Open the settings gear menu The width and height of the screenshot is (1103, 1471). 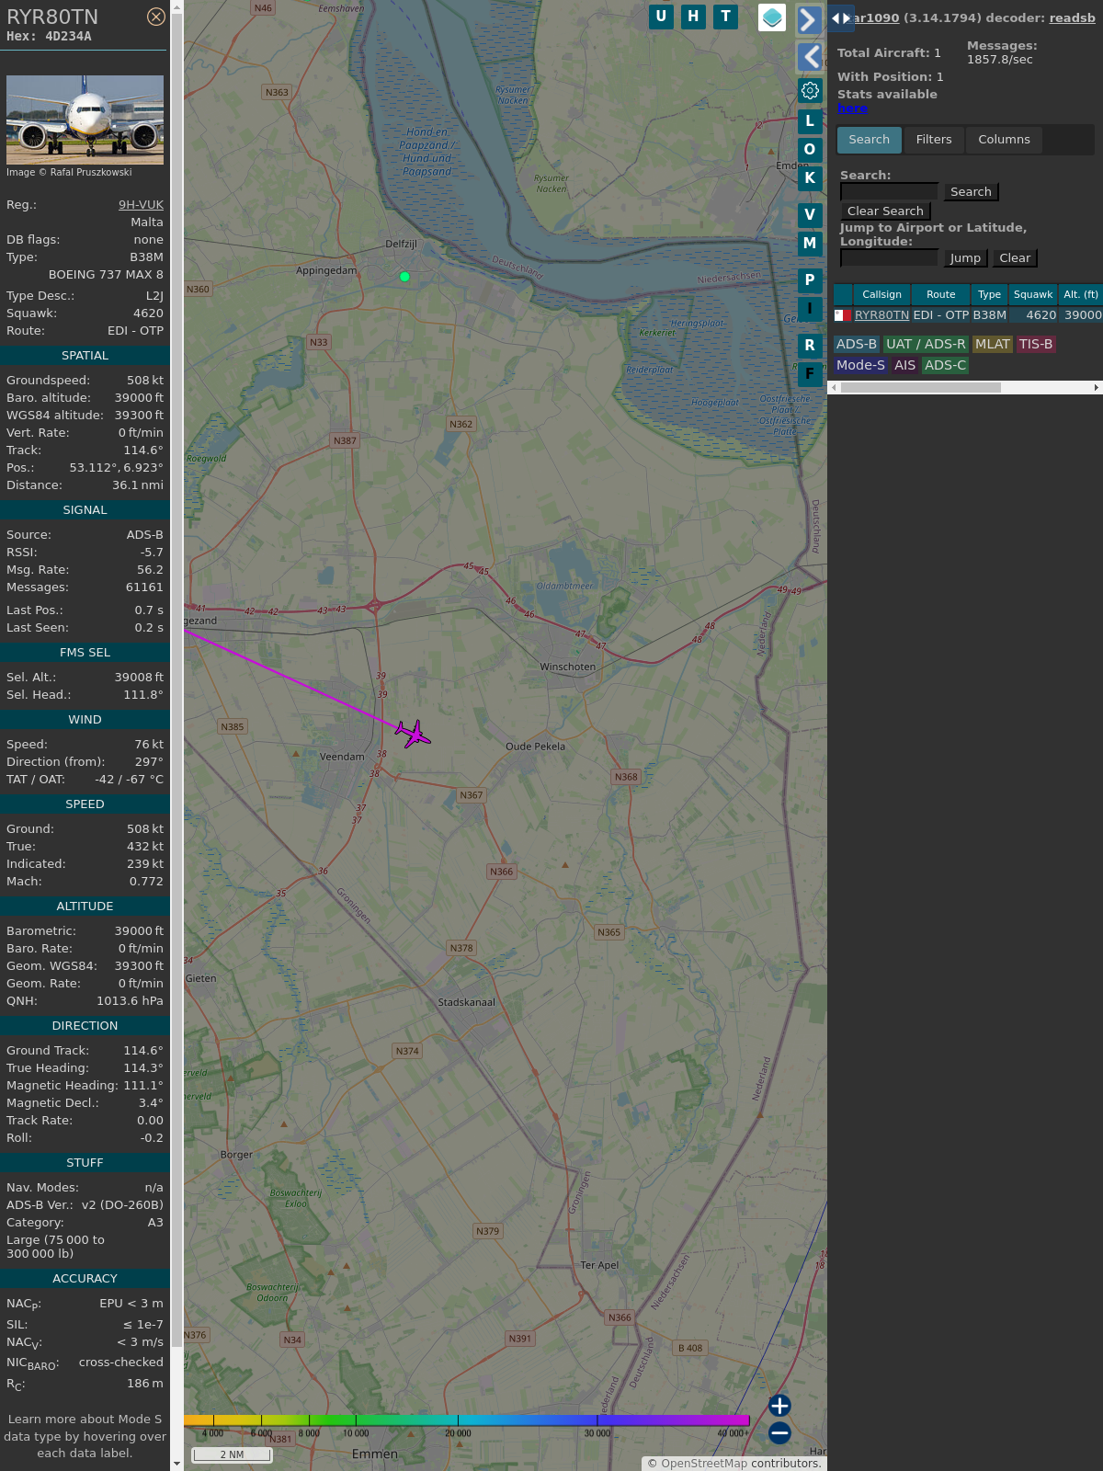click(810, 90)
